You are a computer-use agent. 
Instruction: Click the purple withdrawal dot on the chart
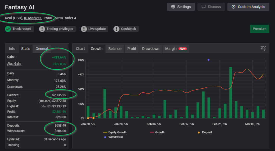click(x=208, y=60)
